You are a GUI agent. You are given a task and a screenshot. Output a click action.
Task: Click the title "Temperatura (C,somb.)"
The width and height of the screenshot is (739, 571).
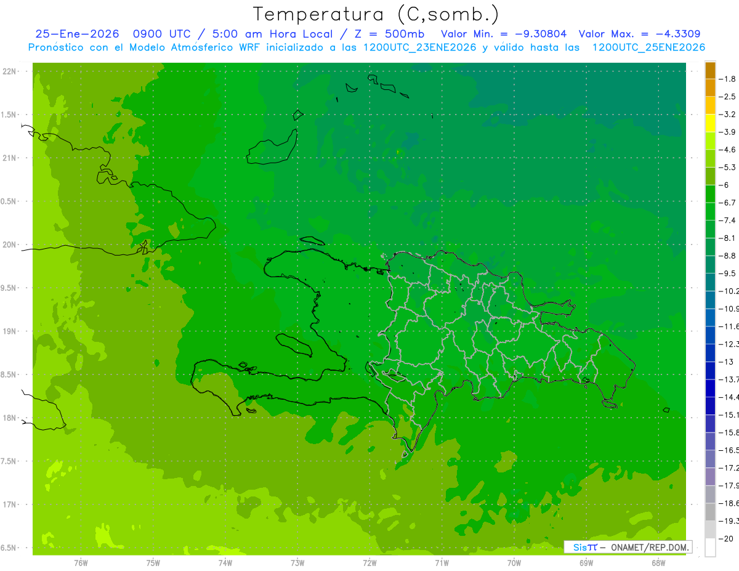coord(376,14)
